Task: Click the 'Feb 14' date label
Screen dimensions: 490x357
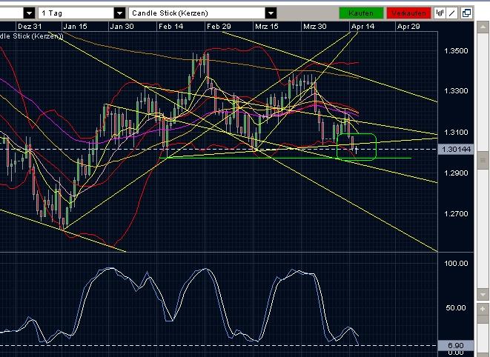Action: (x=170, y=26)
